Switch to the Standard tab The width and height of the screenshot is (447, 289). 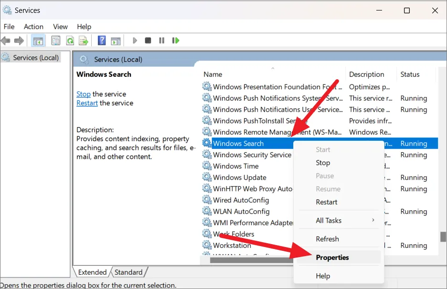click(128, 272)
